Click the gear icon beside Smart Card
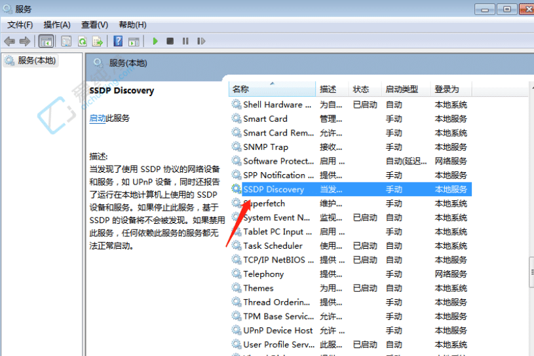 pyautogui.click(x=237, y=118)
